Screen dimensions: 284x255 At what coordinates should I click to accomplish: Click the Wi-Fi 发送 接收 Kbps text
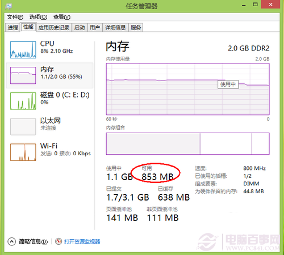point(65,154)
